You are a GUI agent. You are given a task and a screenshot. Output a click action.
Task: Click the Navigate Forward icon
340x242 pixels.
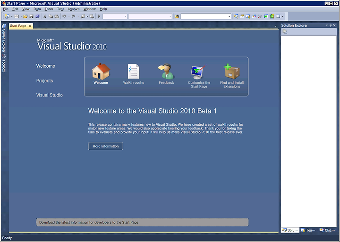(92, 16)
